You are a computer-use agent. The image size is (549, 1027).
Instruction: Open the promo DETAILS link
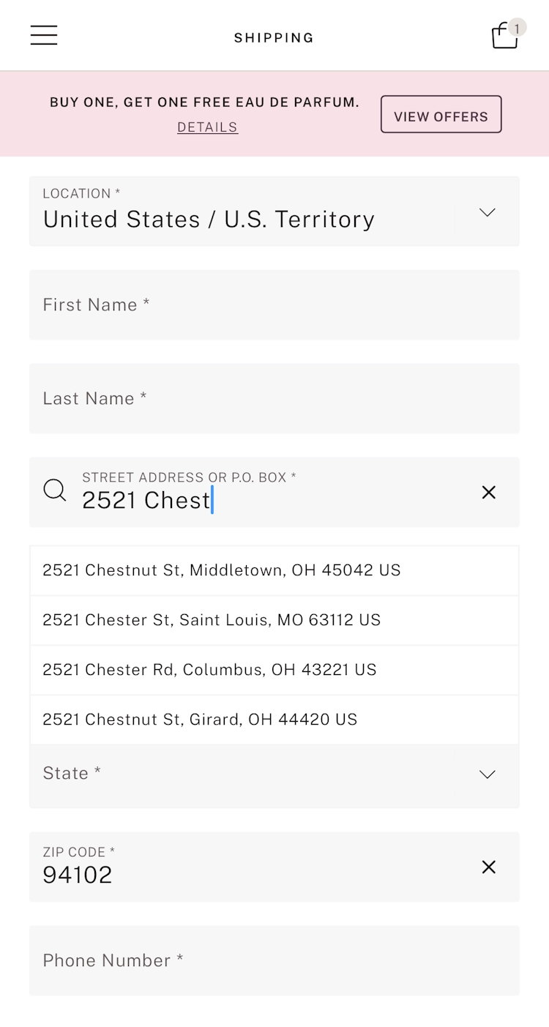(207, 127)
